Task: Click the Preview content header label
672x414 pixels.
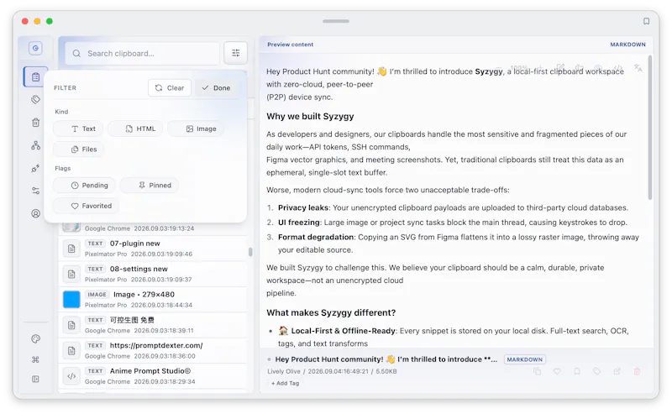Action: click(x=290, y=45)
